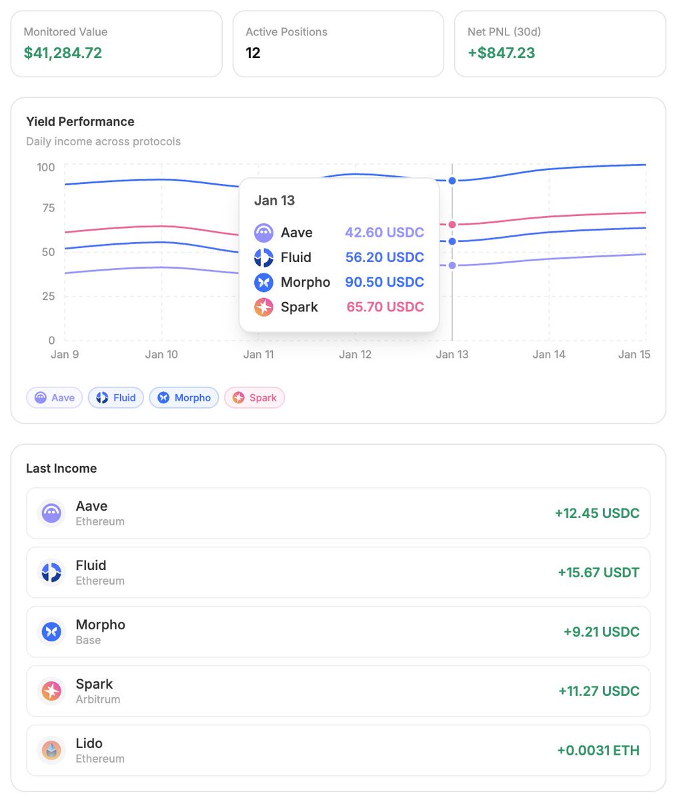Click the Aave icon in Last Income
The height and width of the screenshot is (800, 675).
(51, 513)
